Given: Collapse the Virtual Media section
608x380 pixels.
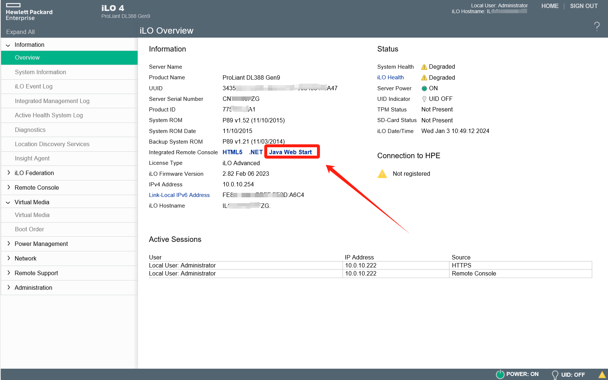Looking at the screenshot, I should point(32,202).
